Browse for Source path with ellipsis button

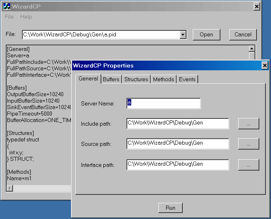click(x=248, y=144)
